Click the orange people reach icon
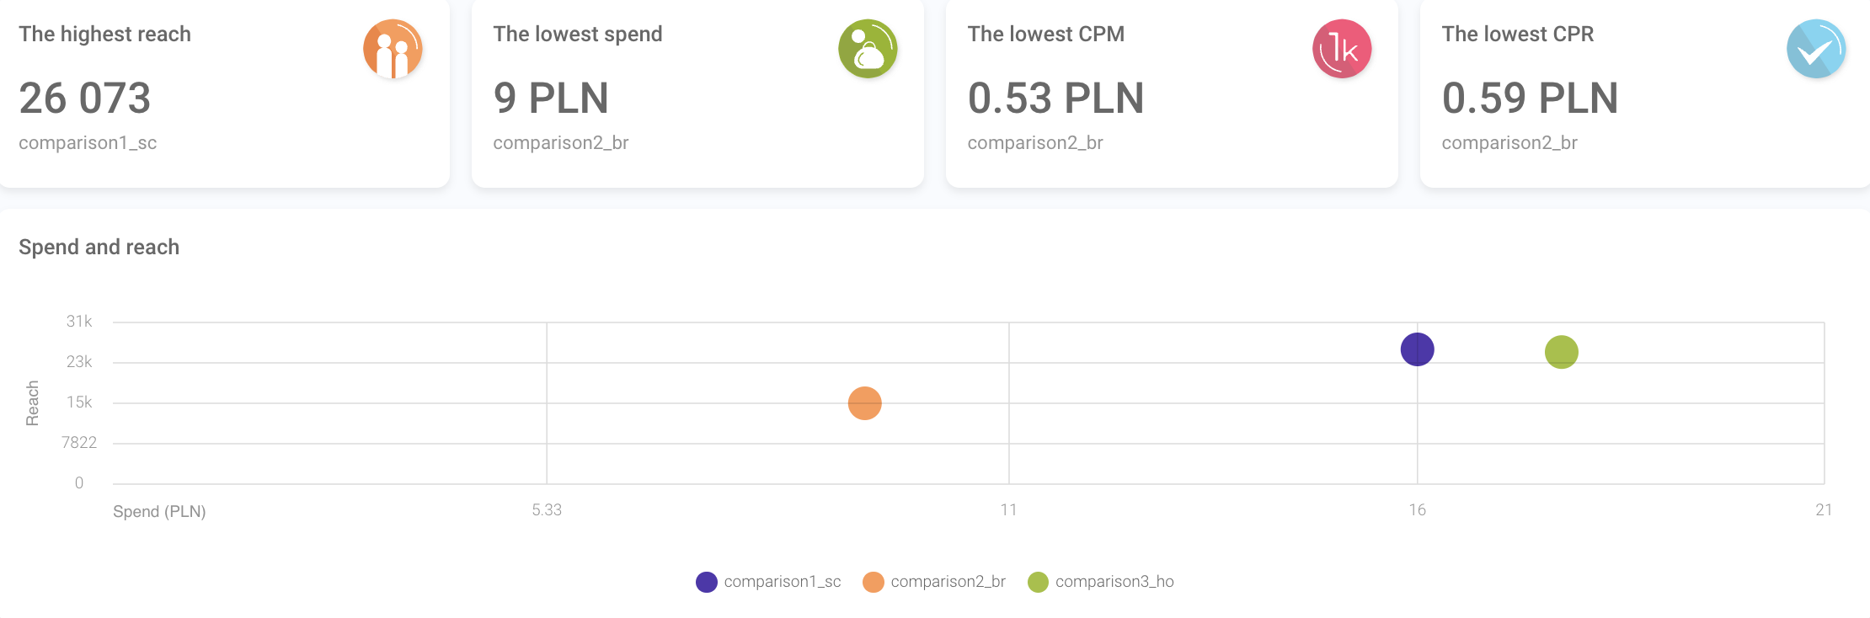Viewport: 1870px width, 618px height. [x=393, y=49]
